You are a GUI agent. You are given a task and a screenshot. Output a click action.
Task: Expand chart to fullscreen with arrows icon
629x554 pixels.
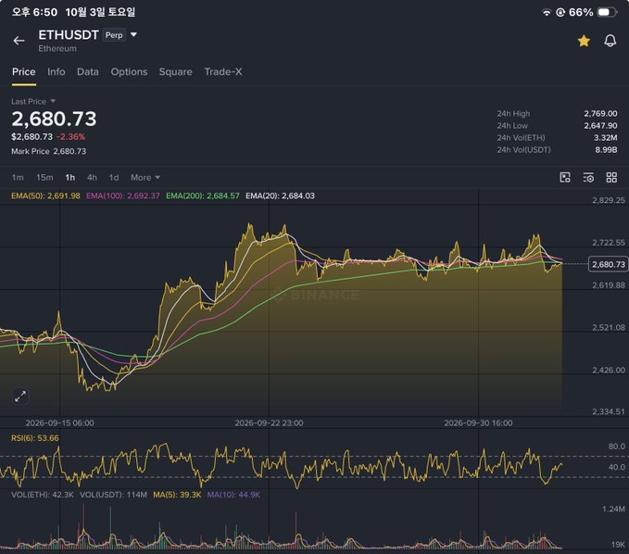point(20,397)
